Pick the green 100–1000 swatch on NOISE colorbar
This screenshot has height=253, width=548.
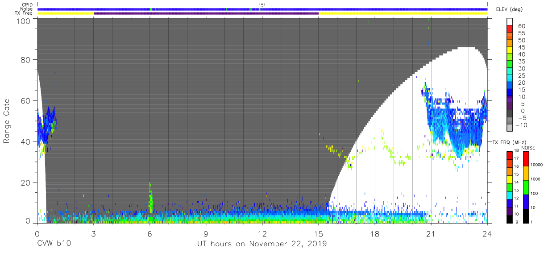(526, 187)
